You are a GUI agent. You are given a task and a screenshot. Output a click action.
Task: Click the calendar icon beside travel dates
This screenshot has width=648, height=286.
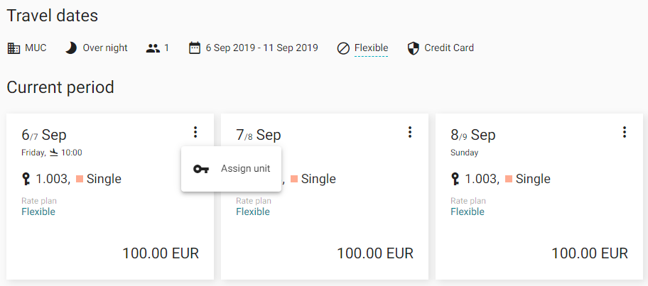(x=194, y=48)
